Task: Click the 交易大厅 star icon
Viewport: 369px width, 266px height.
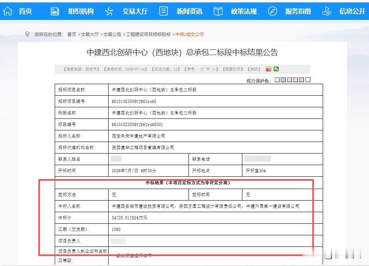Action: pyautogui.click(x=109, y=11)
